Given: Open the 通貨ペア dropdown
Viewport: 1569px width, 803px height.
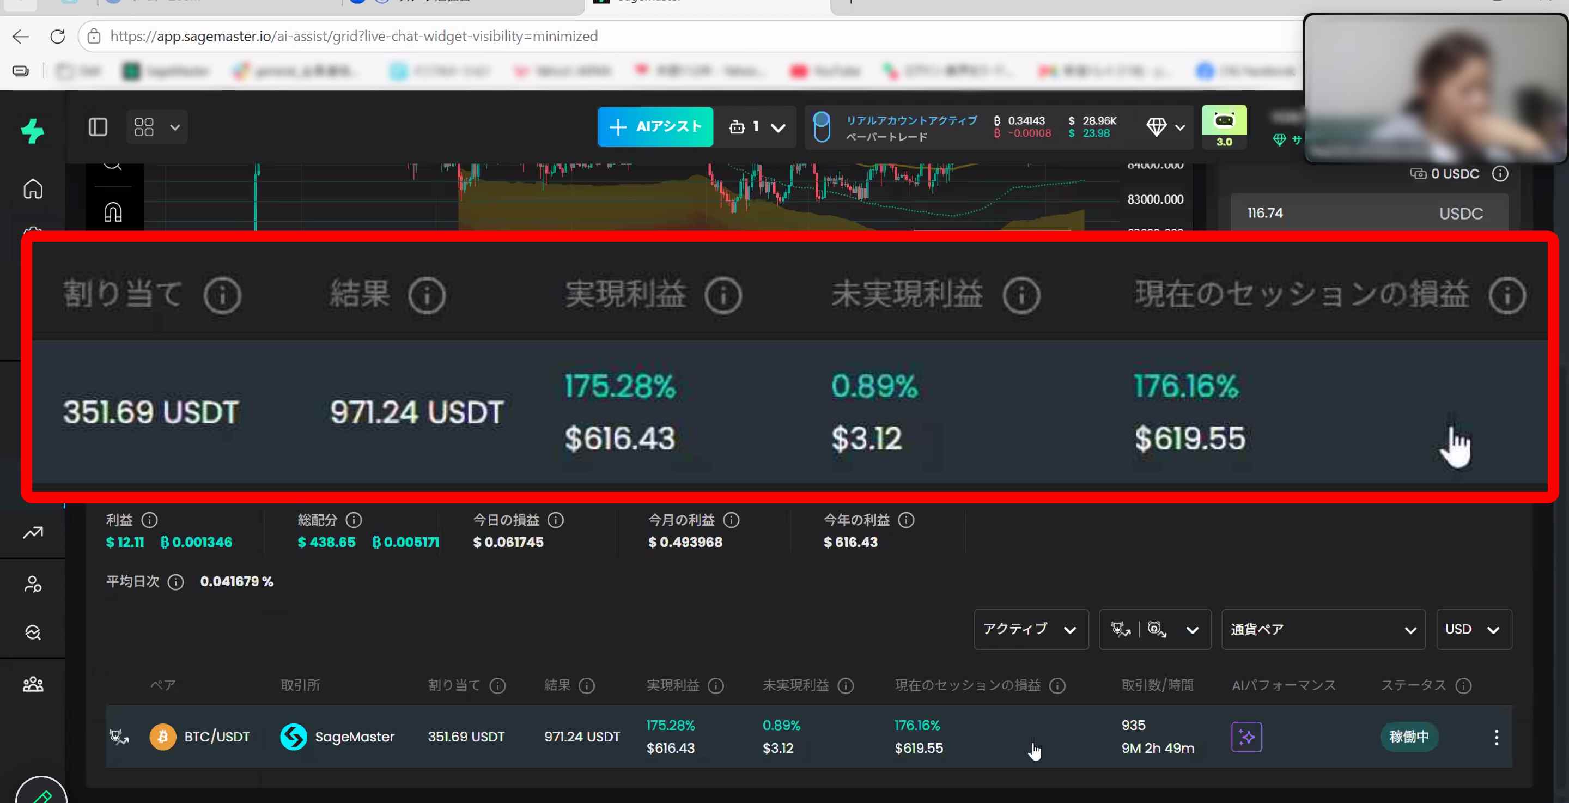Looking at the screenshot, I should tap(1323, 629).
